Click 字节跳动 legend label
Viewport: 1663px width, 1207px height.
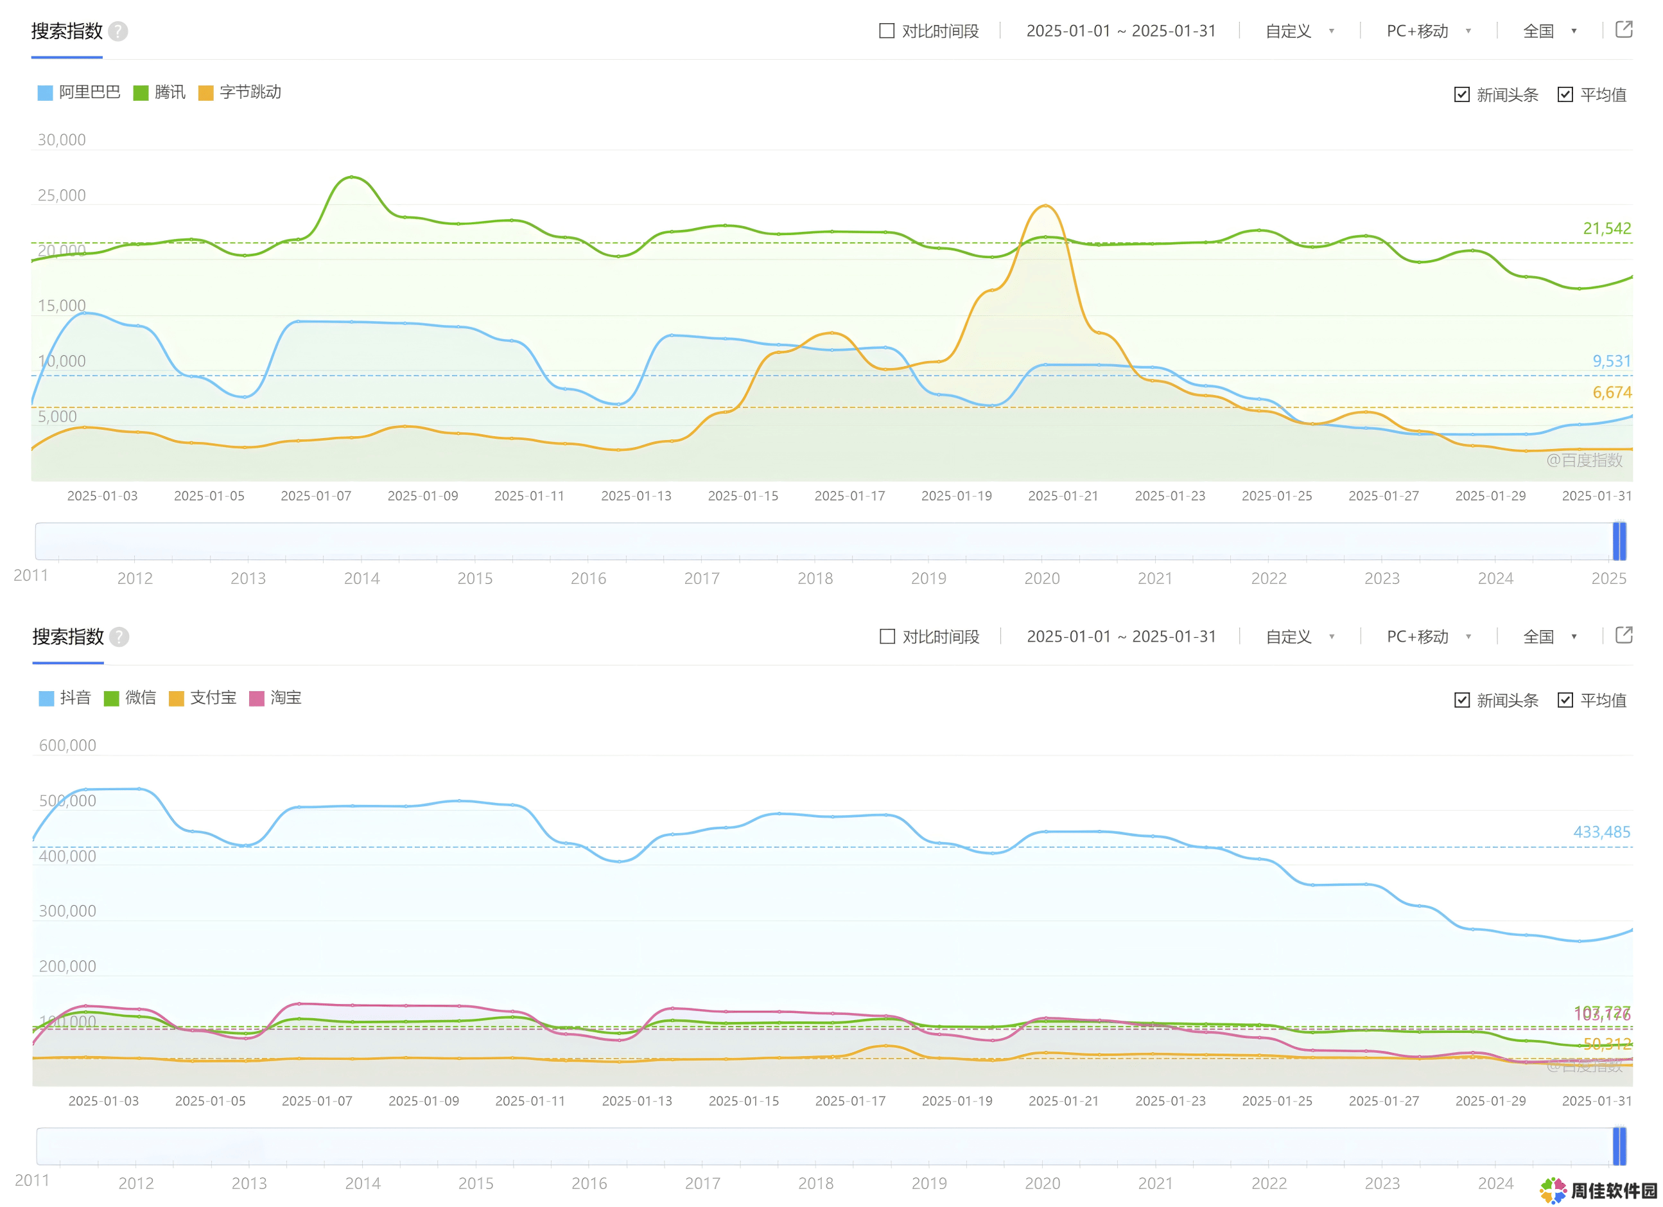pyautogui.click(x=251, y=93)
